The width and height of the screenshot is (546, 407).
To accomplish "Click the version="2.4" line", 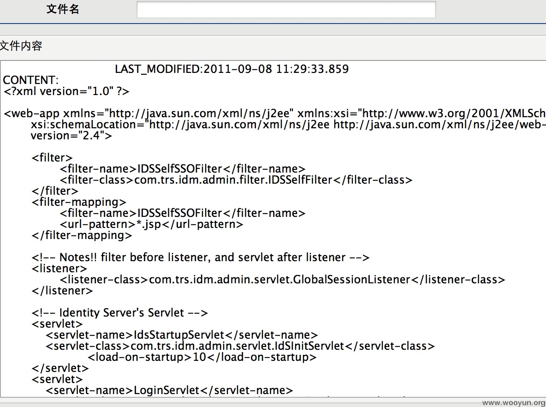I will [71, 136].
